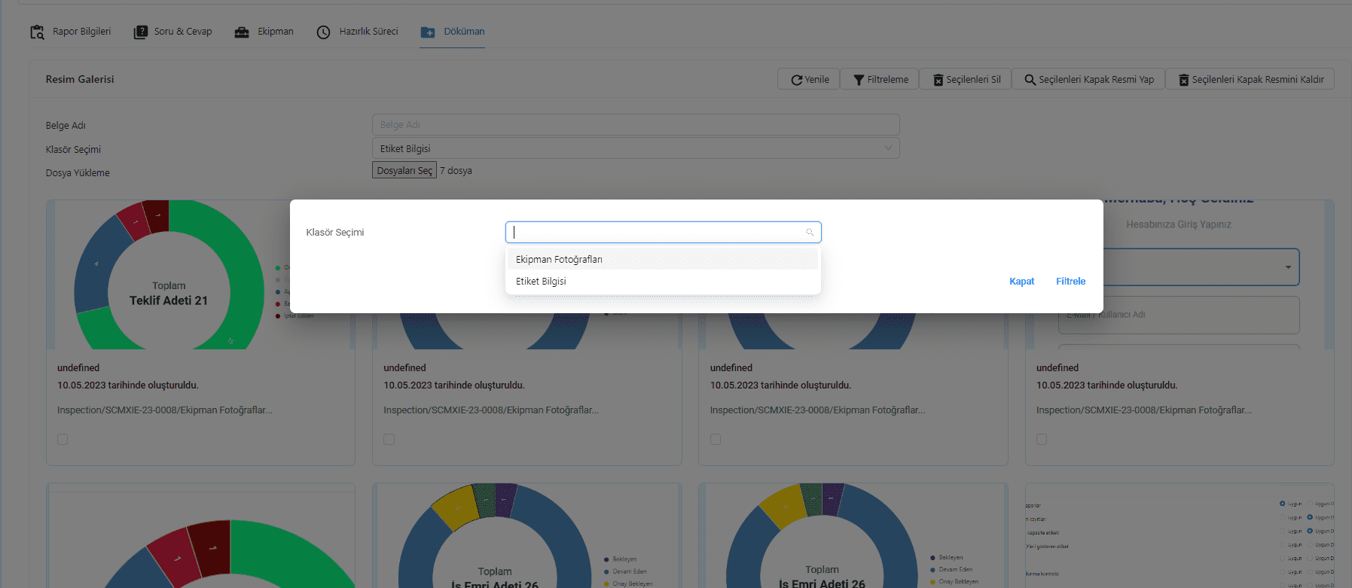
Task: Click the Döküman folder icon
Action: click(x=428, y=32)
